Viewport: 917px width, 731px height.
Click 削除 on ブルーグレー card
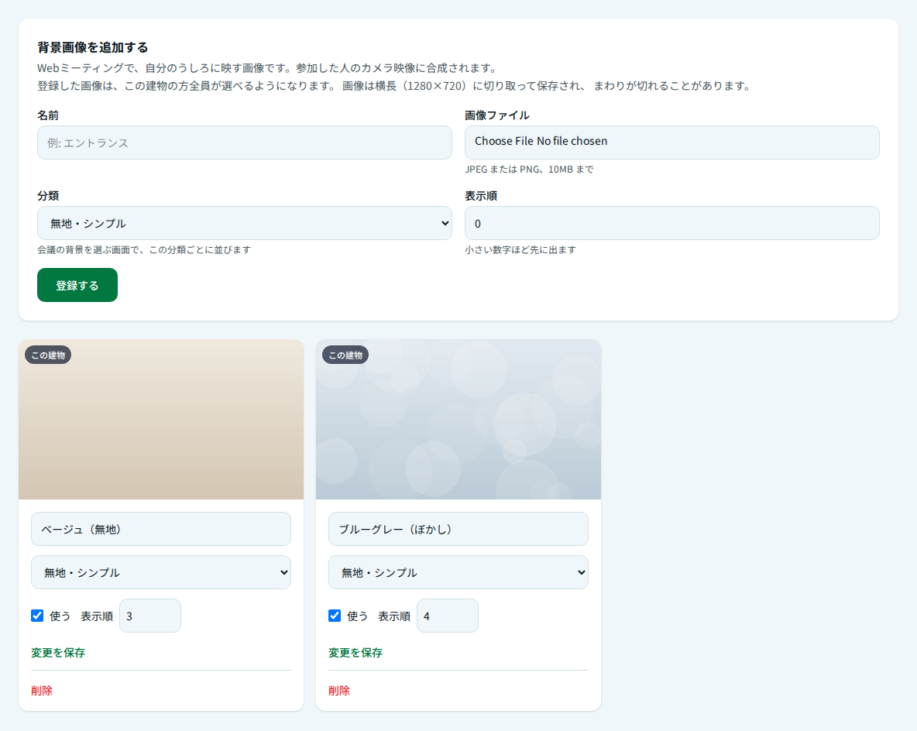click(338, 691)
